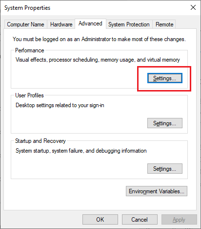This screenshot has height=229, width=201.
Task: Click the visual effects description text
Action: pyautogui.click(x=98, y=60)
